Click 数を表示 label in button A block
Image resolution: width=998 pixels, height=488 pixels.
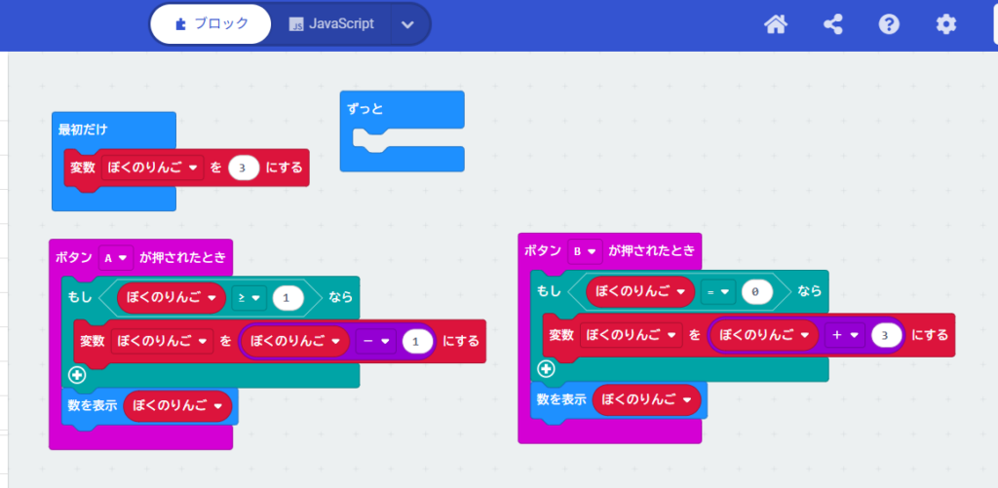tap(93, 405)
